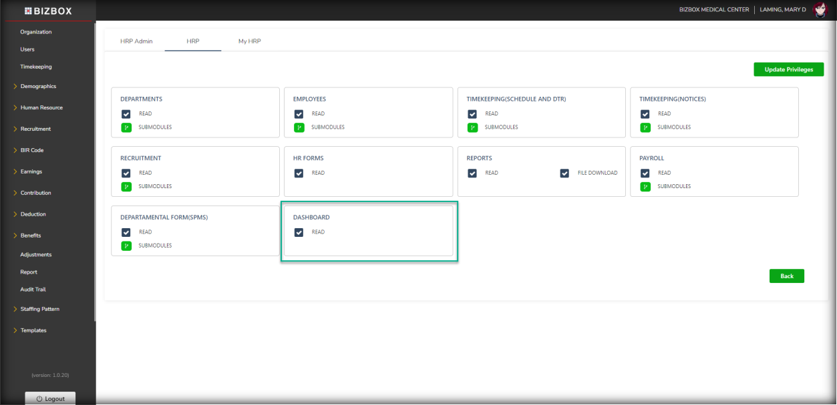Screen dimensions: 837x405
Task: Toggle the Reports FILE DOWNLOAD checkbox
Action: click(x=565, y=173)
